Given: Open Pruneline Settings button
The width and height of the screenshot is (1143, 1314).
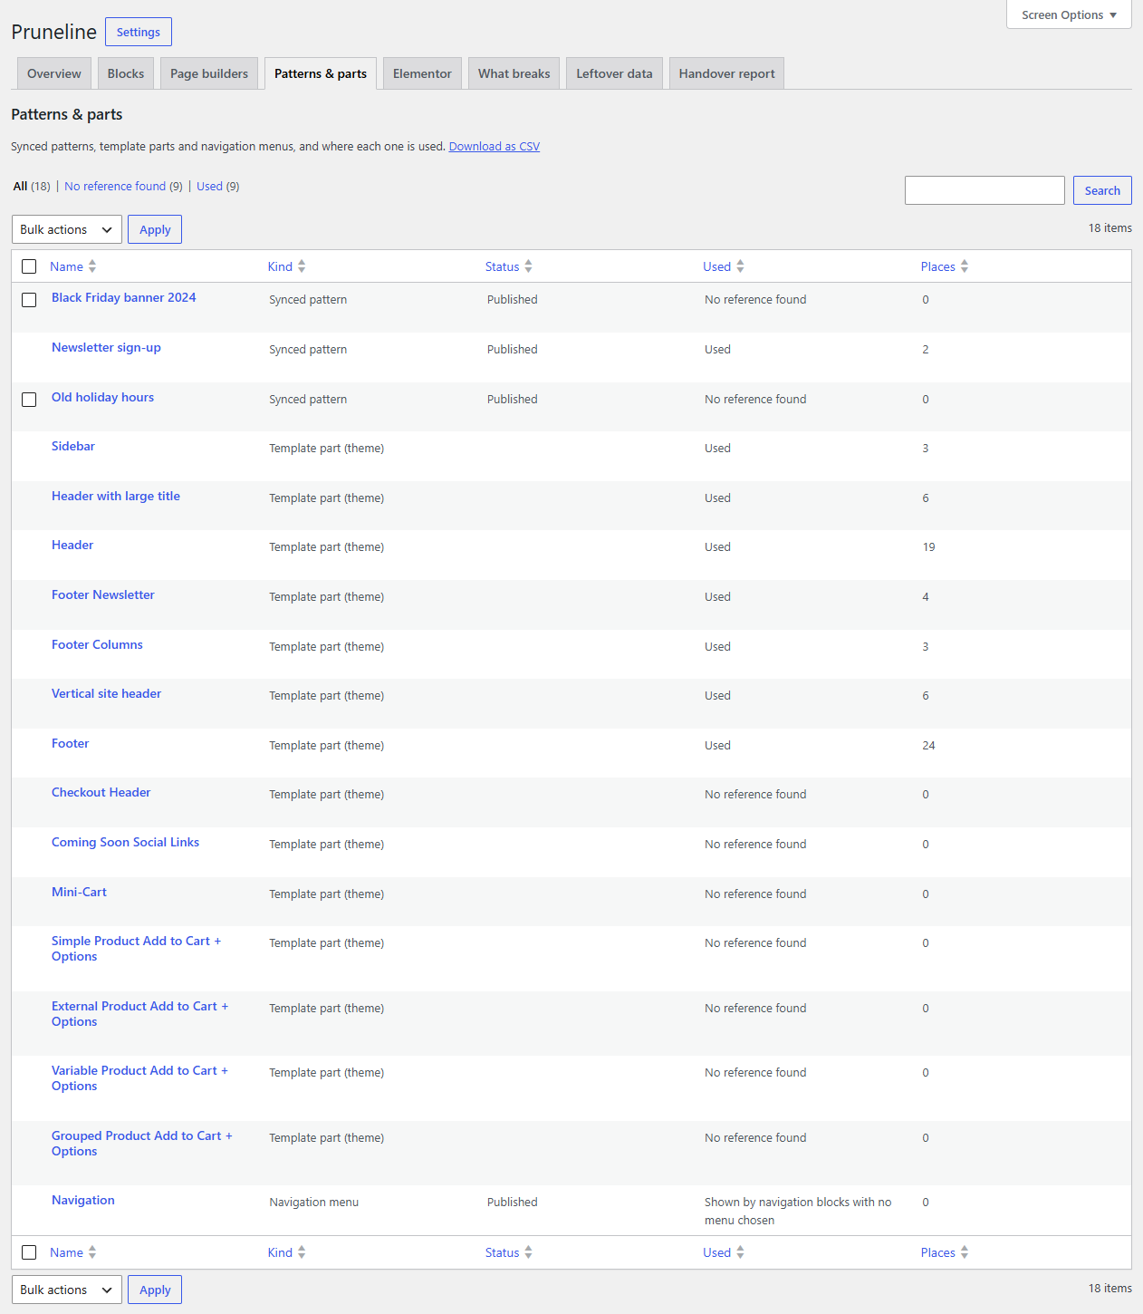Looking at the screenshot, I should (x=139, y=32).
